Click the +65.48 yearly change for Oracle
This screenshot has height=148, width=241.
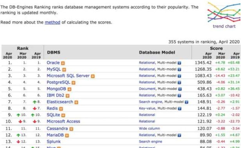click(234, 63)
